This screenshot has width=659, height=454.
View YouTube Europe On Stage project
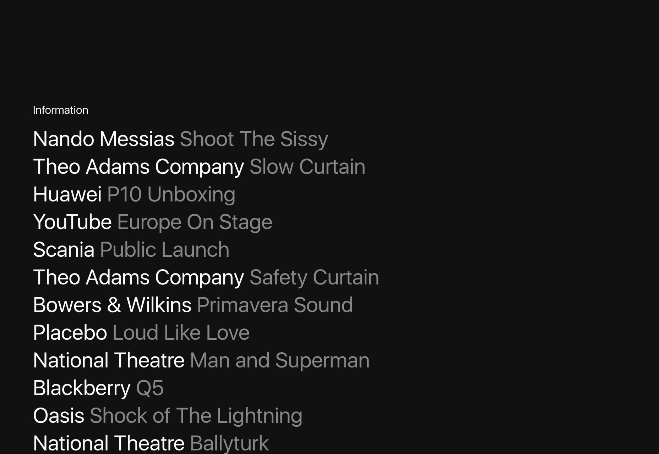(153, 222)
